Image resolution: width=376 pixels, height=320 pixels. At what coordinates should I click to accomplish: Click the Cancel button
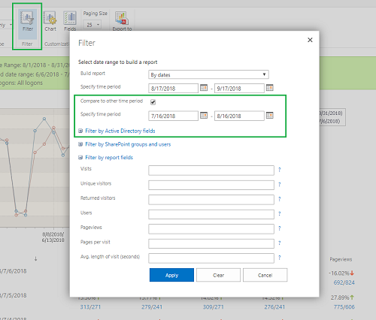point(265,275)
